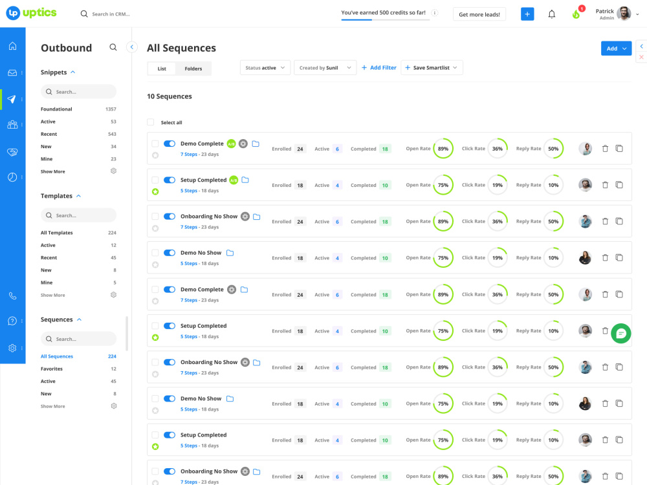
Task: Click the credits info icon
Action: pos(435,13)
